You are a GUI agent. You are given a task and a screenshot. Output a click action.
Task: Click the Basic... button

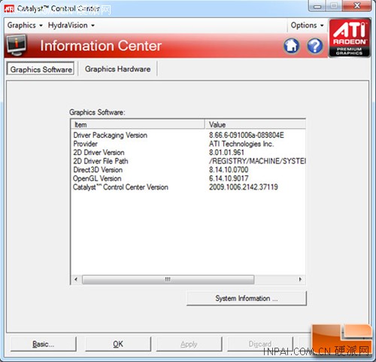coord(44,344)
